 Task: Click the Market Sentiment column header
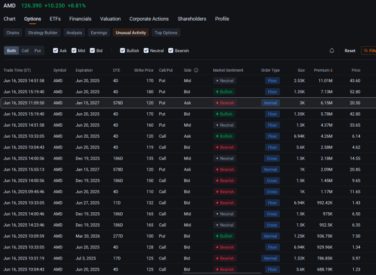coord(228,71)
